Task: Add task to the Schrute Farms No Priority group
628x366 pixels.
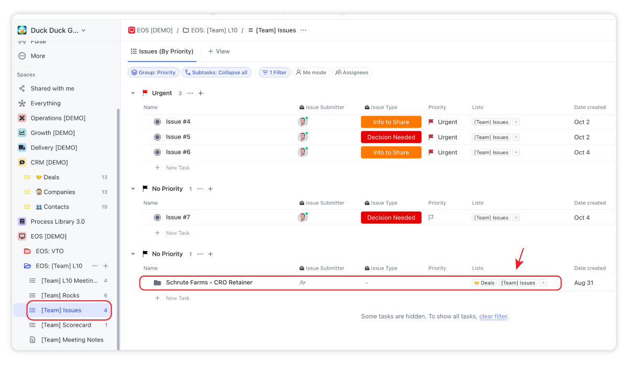Action: [210, 254]
